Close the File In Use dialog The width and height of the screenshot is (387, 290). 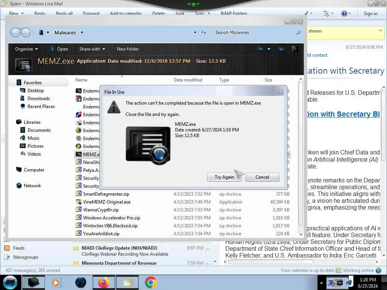[x=280, y=92]
